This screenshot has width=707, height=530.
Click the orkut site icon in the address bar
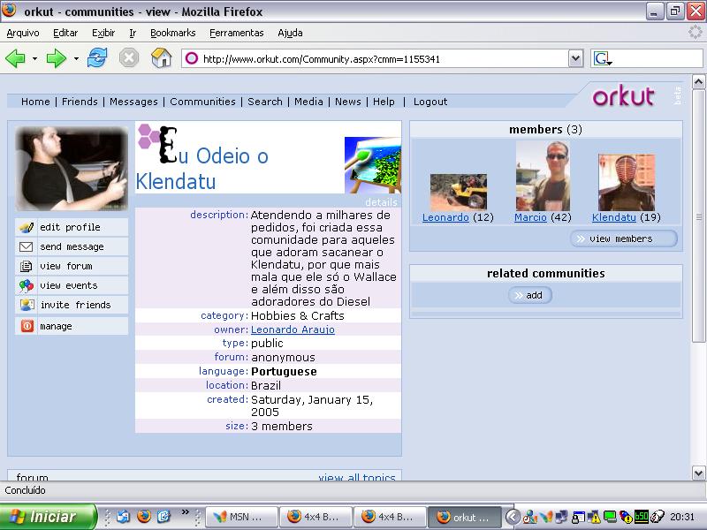point(192,58)
